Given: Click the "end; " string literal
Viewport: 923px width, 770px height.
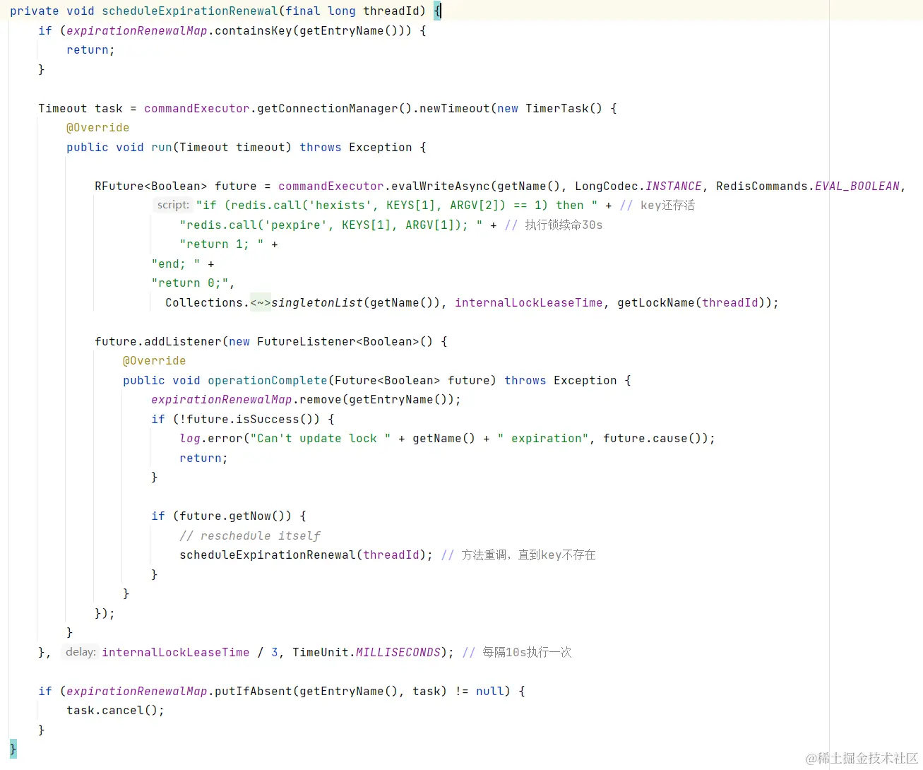Looking at the screenshot, I should click(x=176, y=264).
